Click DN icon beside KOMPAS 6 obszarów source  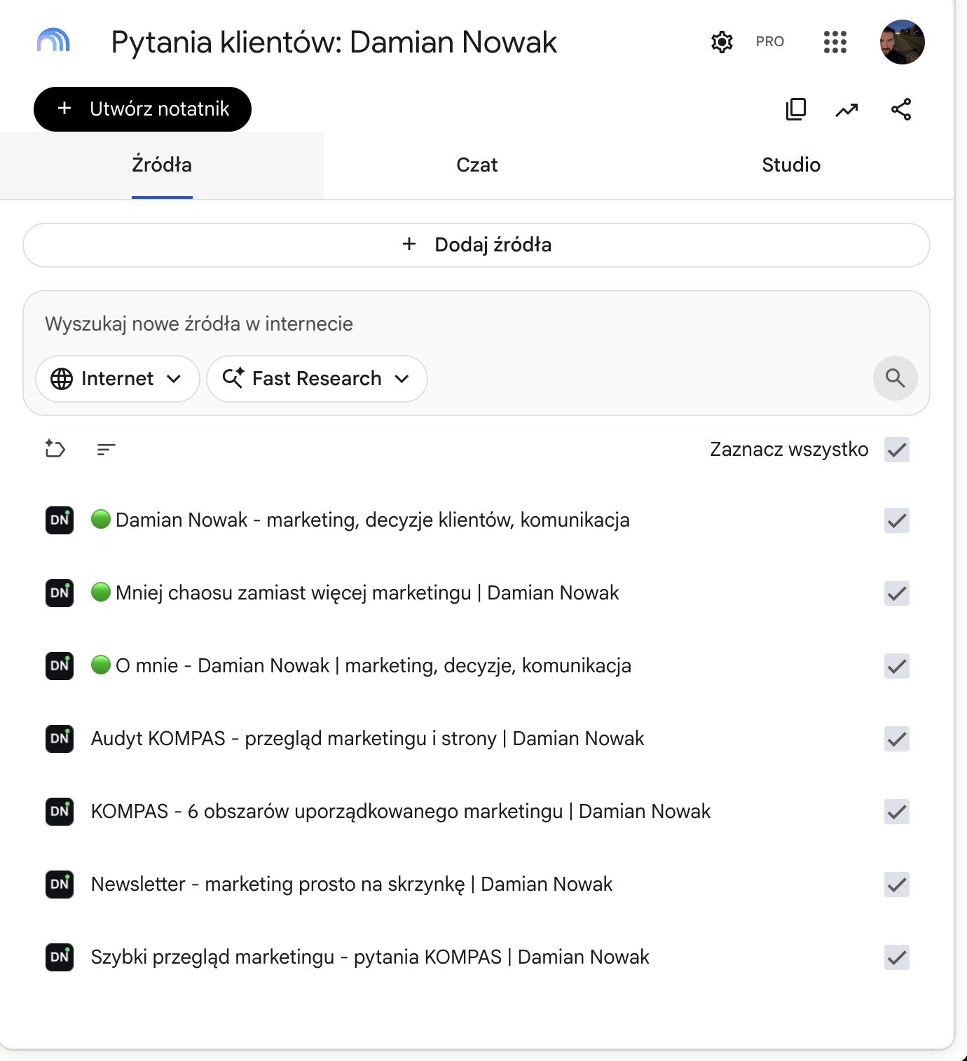[60, 811]
